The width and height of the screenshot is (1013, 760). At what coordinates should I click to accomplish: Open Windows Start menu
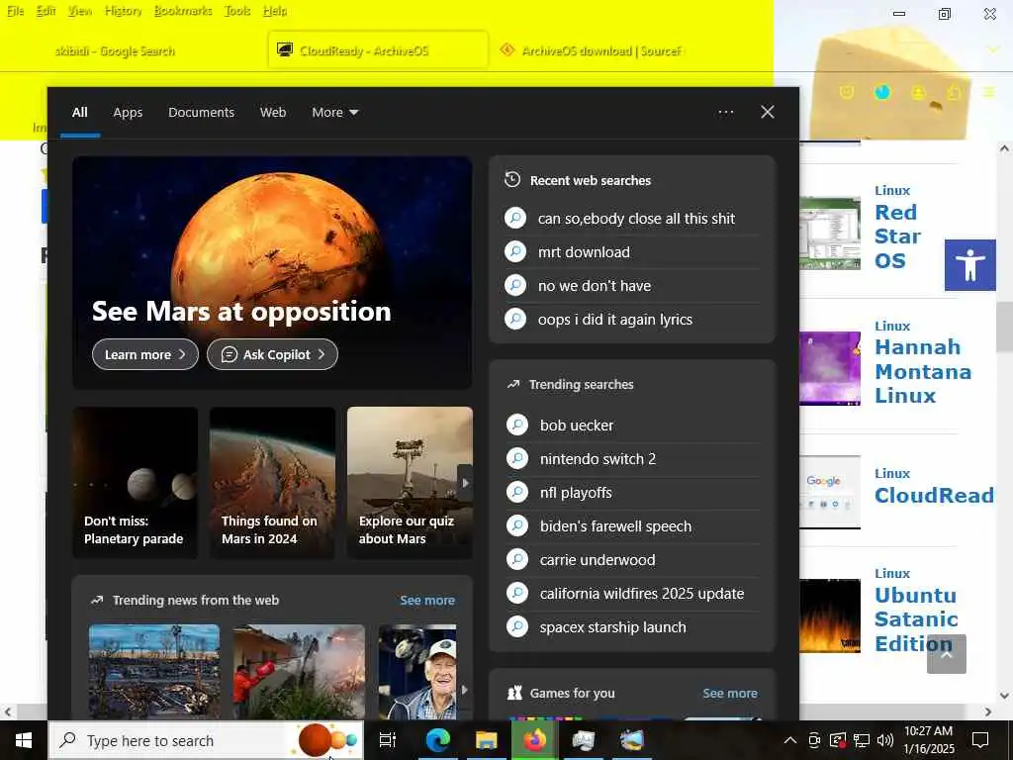[x=24, y=740]
